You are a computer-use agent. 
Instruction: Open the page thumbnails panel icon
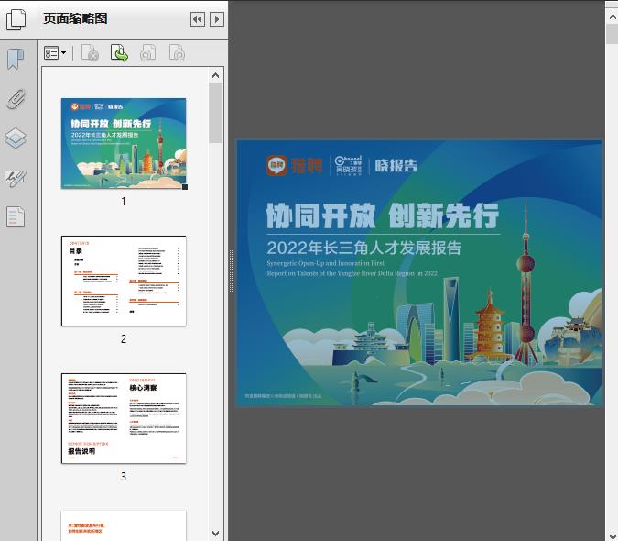[x=16, y=19]
